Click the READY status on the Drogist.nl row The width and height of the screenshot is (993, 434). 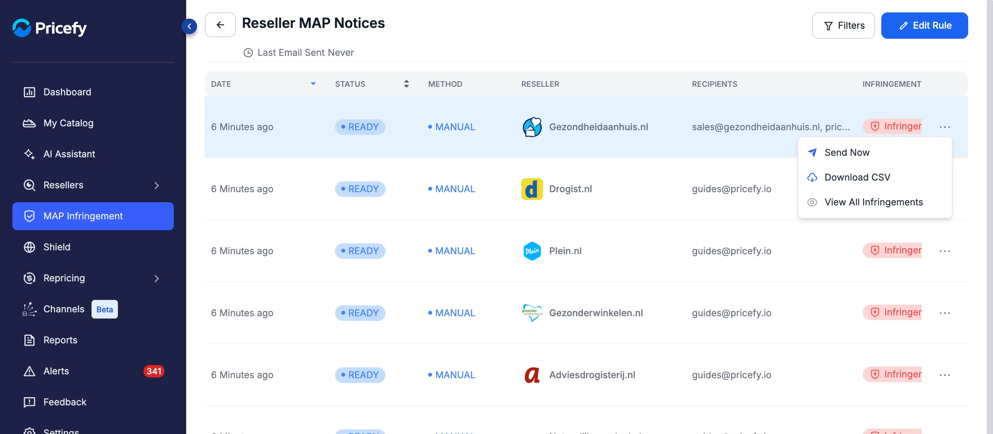coord(360,189)
